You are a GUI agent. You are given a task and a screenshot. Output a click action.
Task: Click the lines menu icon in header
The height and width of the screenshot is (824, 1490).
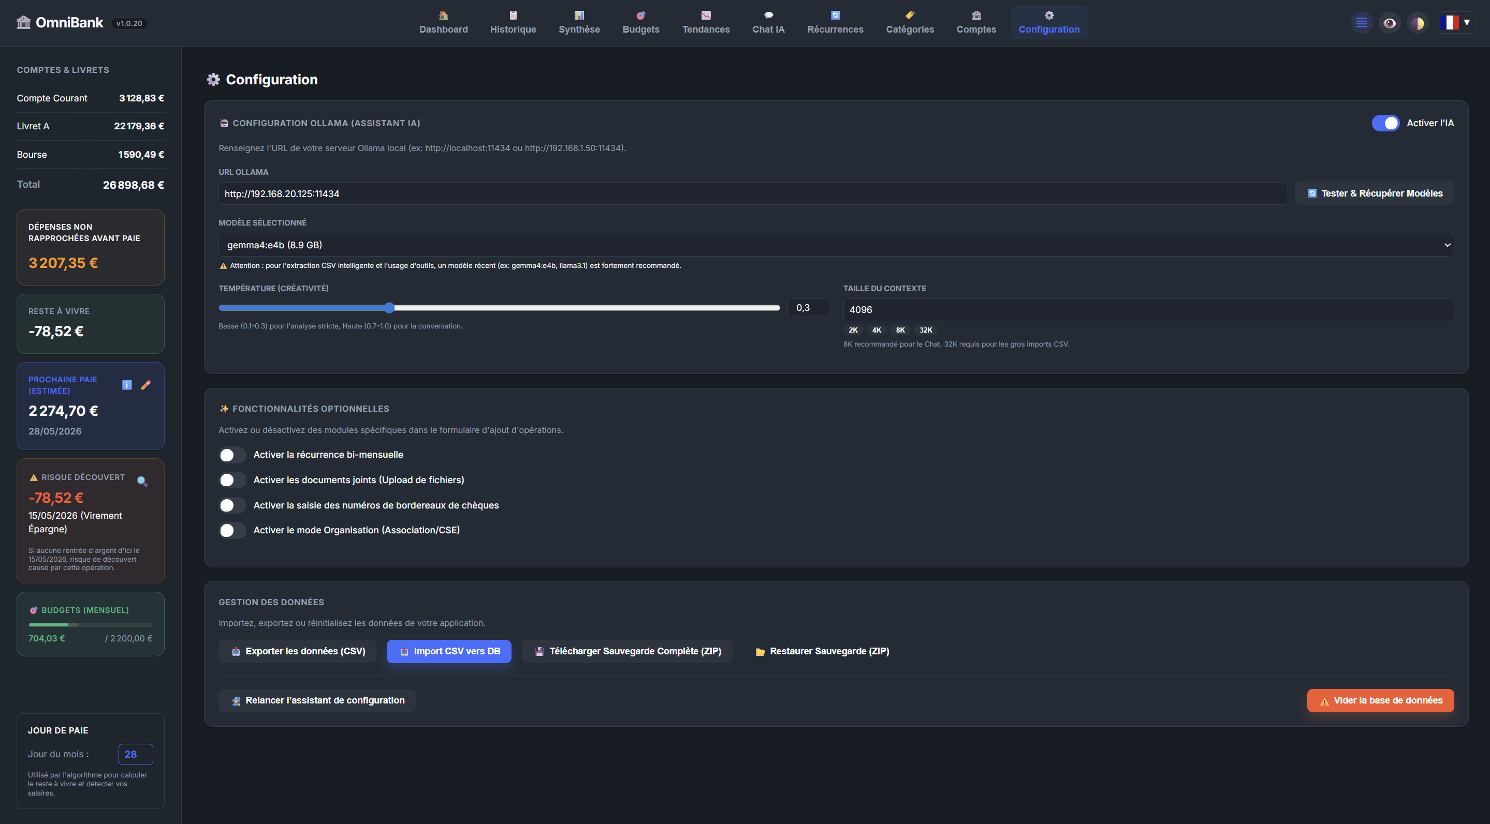click(x=1362, y=23)
